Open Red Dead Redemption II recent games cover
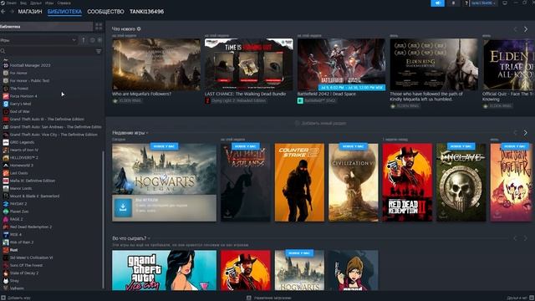This screenshot has width=535, height=301. 407,182
